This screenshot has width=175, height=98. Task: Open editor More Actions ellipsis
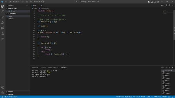pyautogui.click(x=173, y=5)
